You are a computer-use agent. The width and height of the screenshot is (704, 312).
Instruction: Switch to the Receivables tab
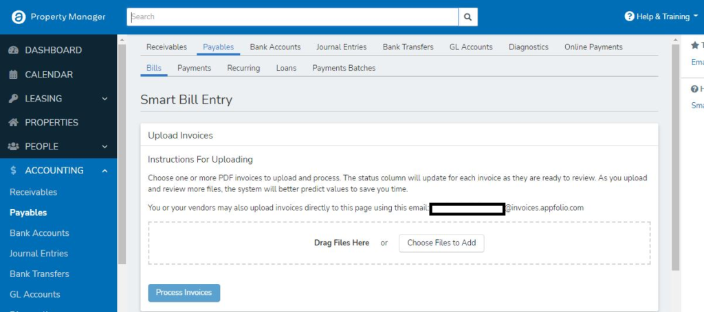point(166,47)
